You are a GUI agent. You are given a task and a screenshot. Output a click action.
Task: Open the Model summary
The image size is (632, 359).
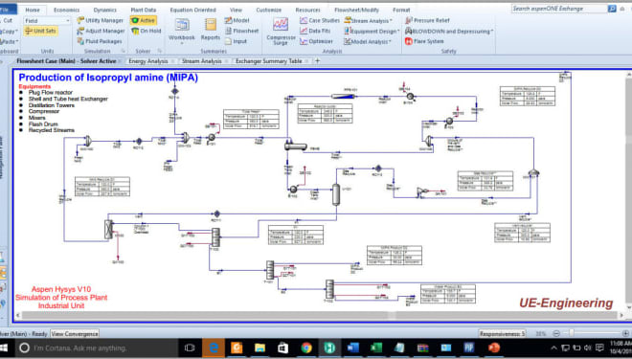tap(237, 20)
